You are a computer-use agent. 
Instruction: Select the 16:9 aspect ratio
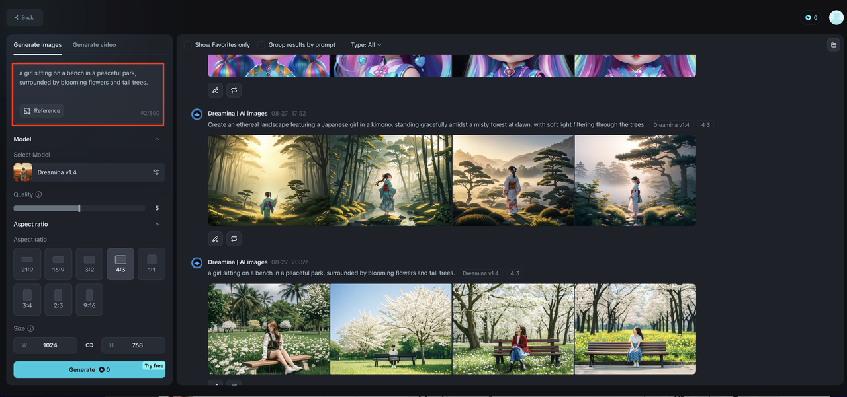click(x=58, y=264)
